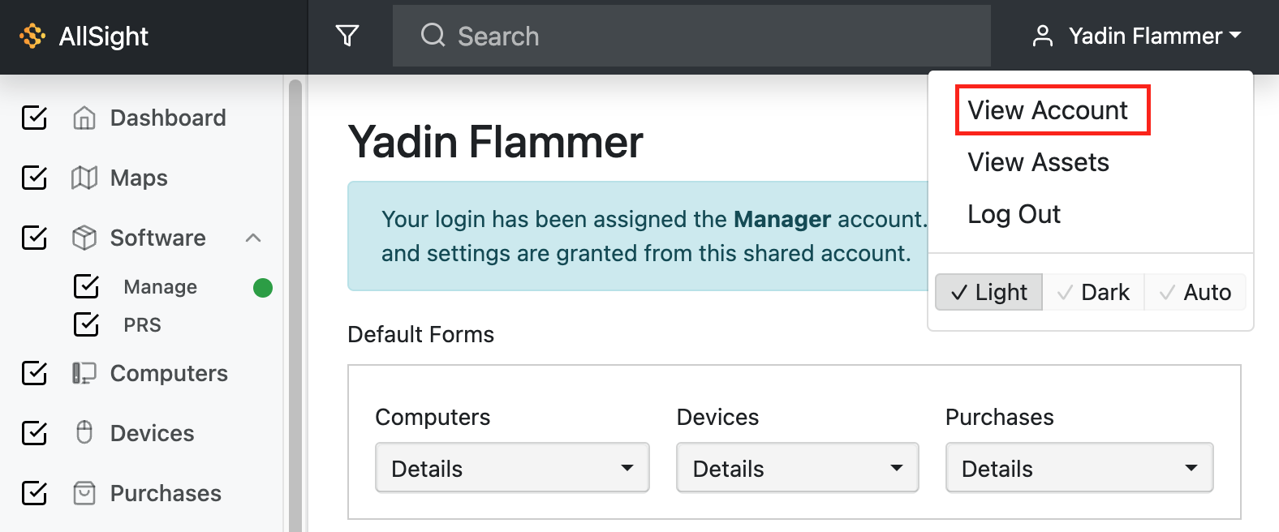Click the Software box icon
This screenshot has width=1279, height=532.
point(84,238)
